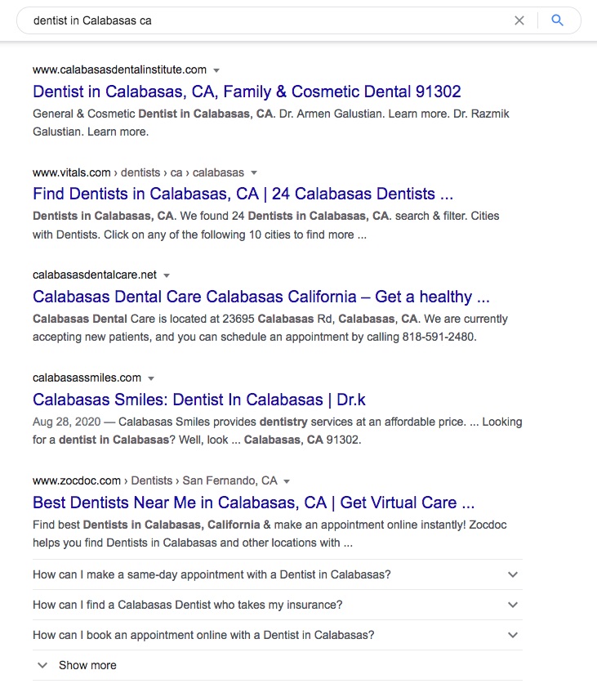
Task: Open dropdown arrow next to calabasasdentalcare.net
Action: click(167, 275)
